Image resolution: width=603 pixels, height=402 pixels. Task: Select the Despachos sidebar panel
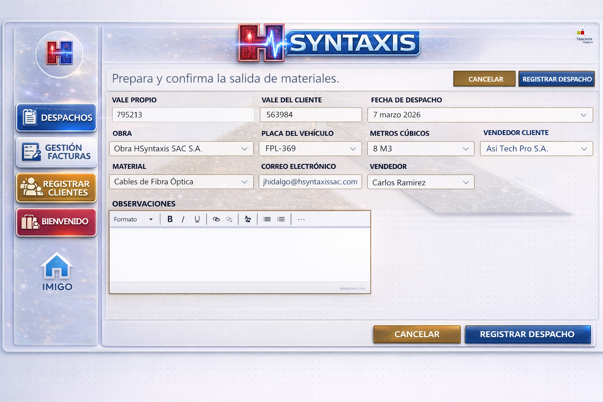(56, 117)
